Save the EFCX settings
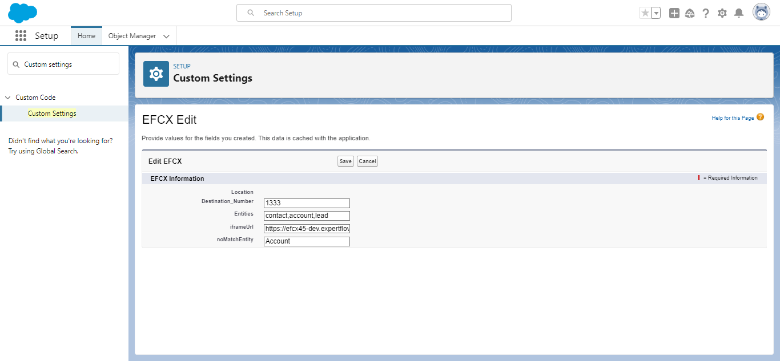 [345, 161]
